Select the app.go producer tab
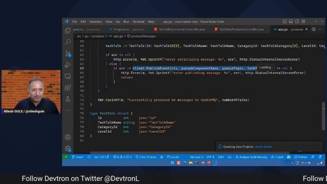The image size is (327, 184). pyautogui.click(x=289, y=30)
